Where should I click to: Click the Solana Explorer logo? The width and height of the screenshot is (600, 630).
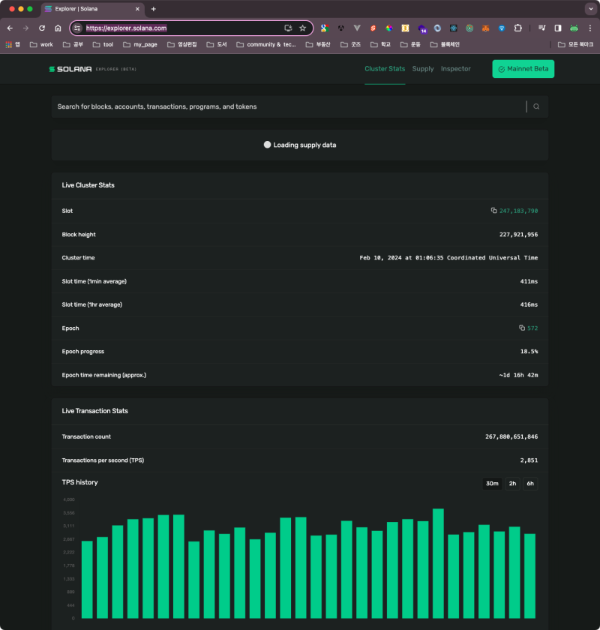tap(92, 69)
